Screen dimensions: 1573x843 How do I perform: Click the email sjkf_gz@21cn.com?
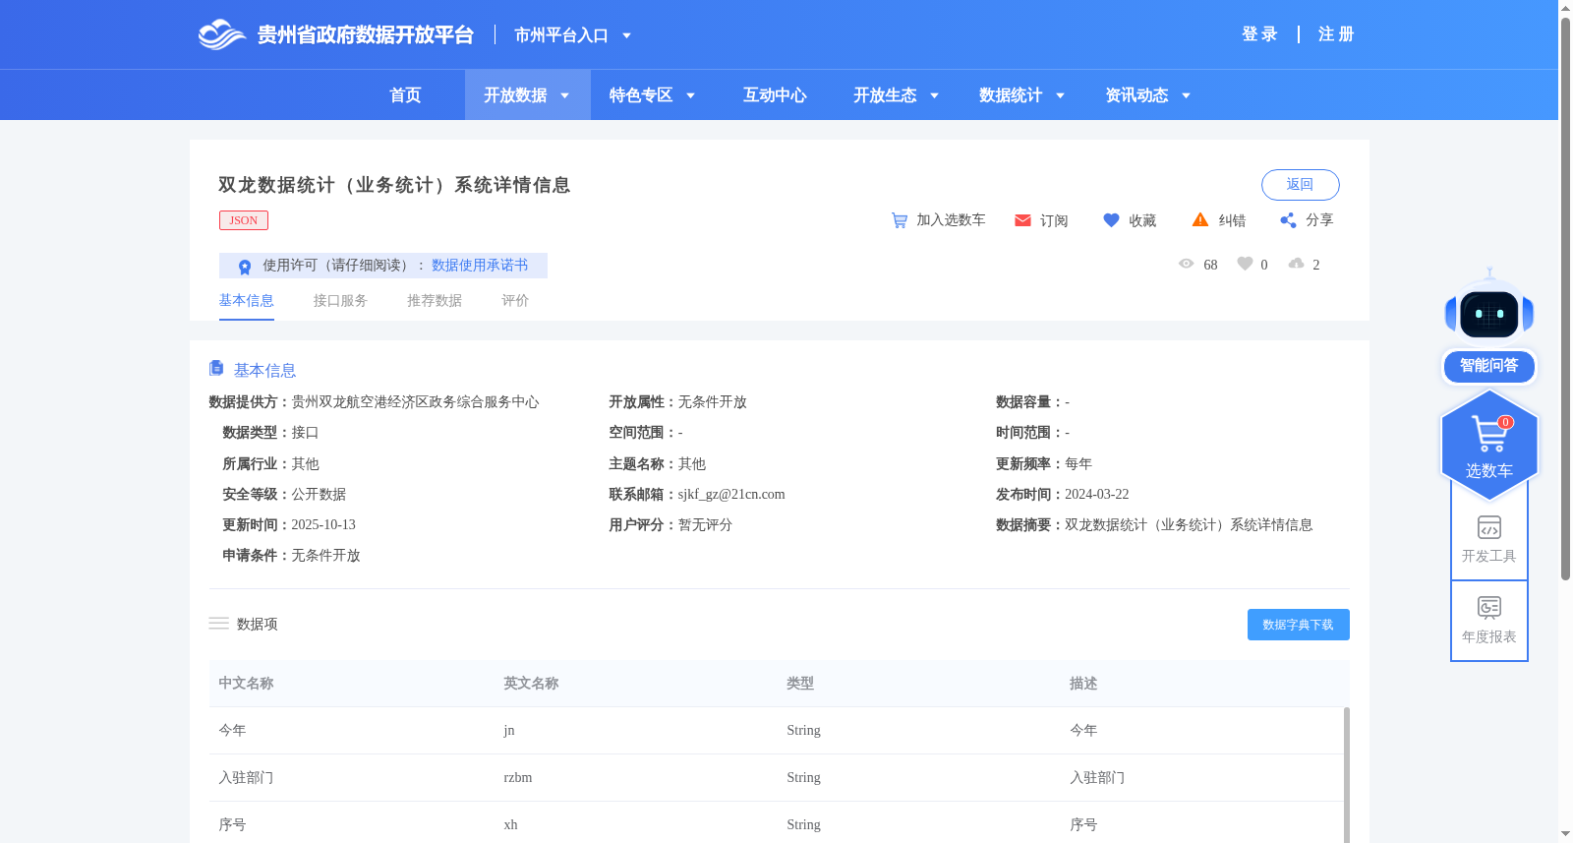point(731,495)
